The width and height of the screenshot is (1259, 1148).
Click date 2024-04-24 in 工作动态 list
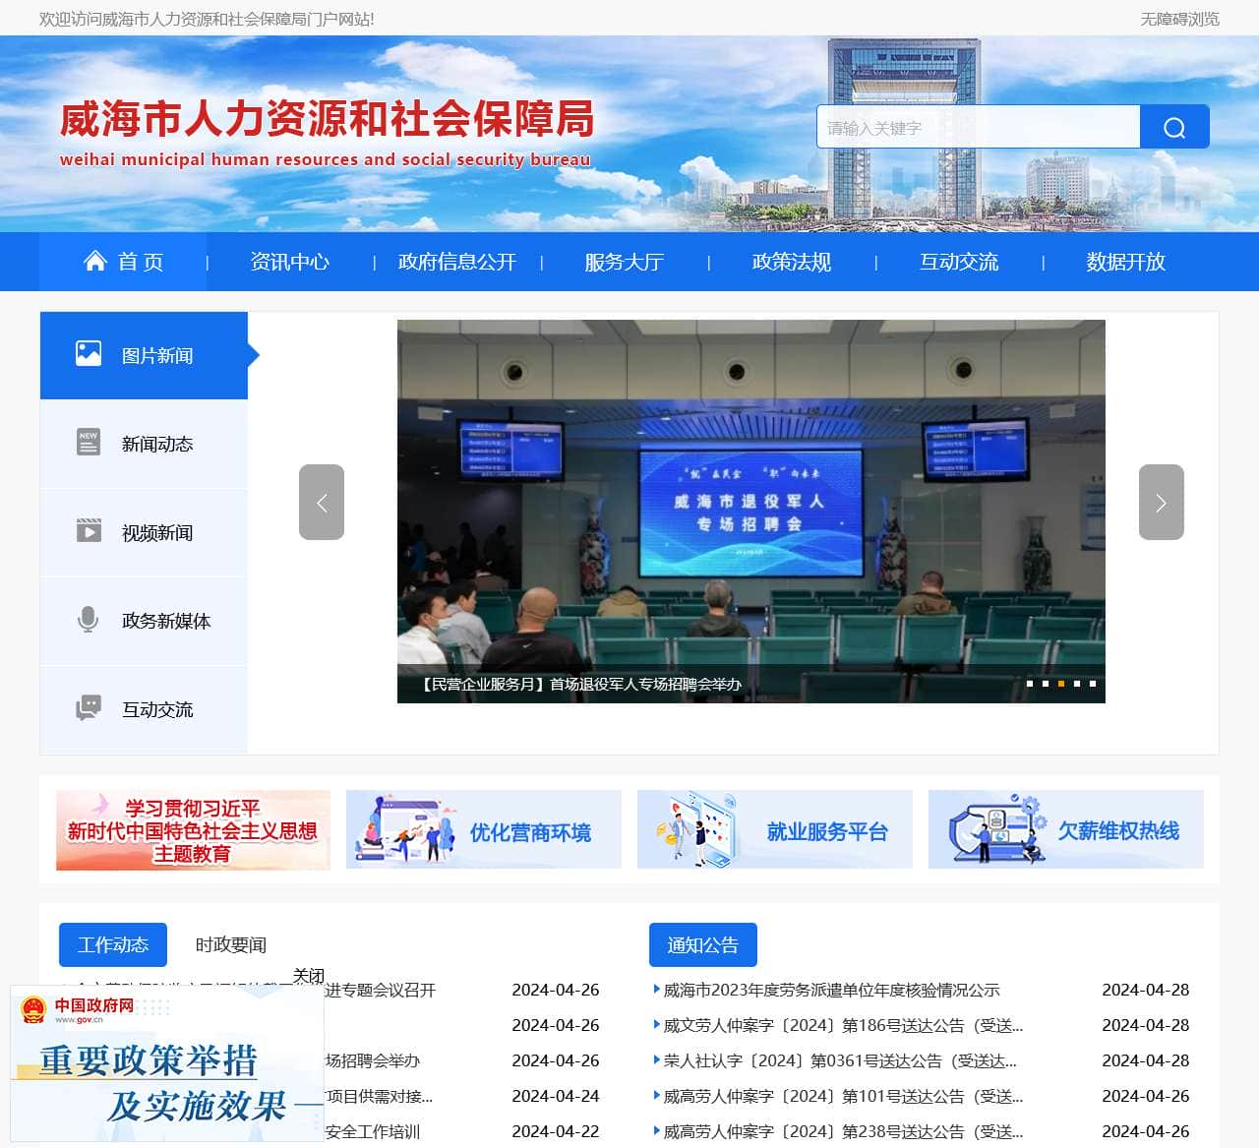556,1096
